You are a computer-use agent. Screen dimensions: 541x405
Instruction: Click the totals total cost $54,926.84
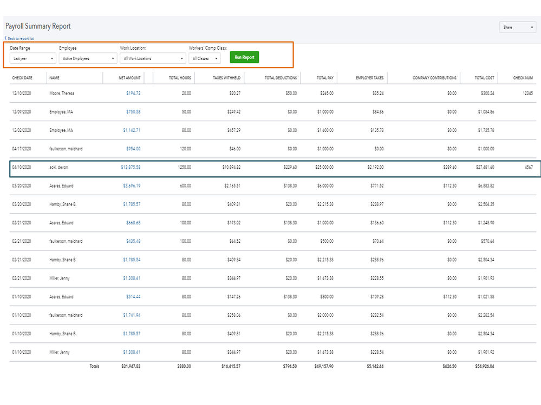(485, 367)
